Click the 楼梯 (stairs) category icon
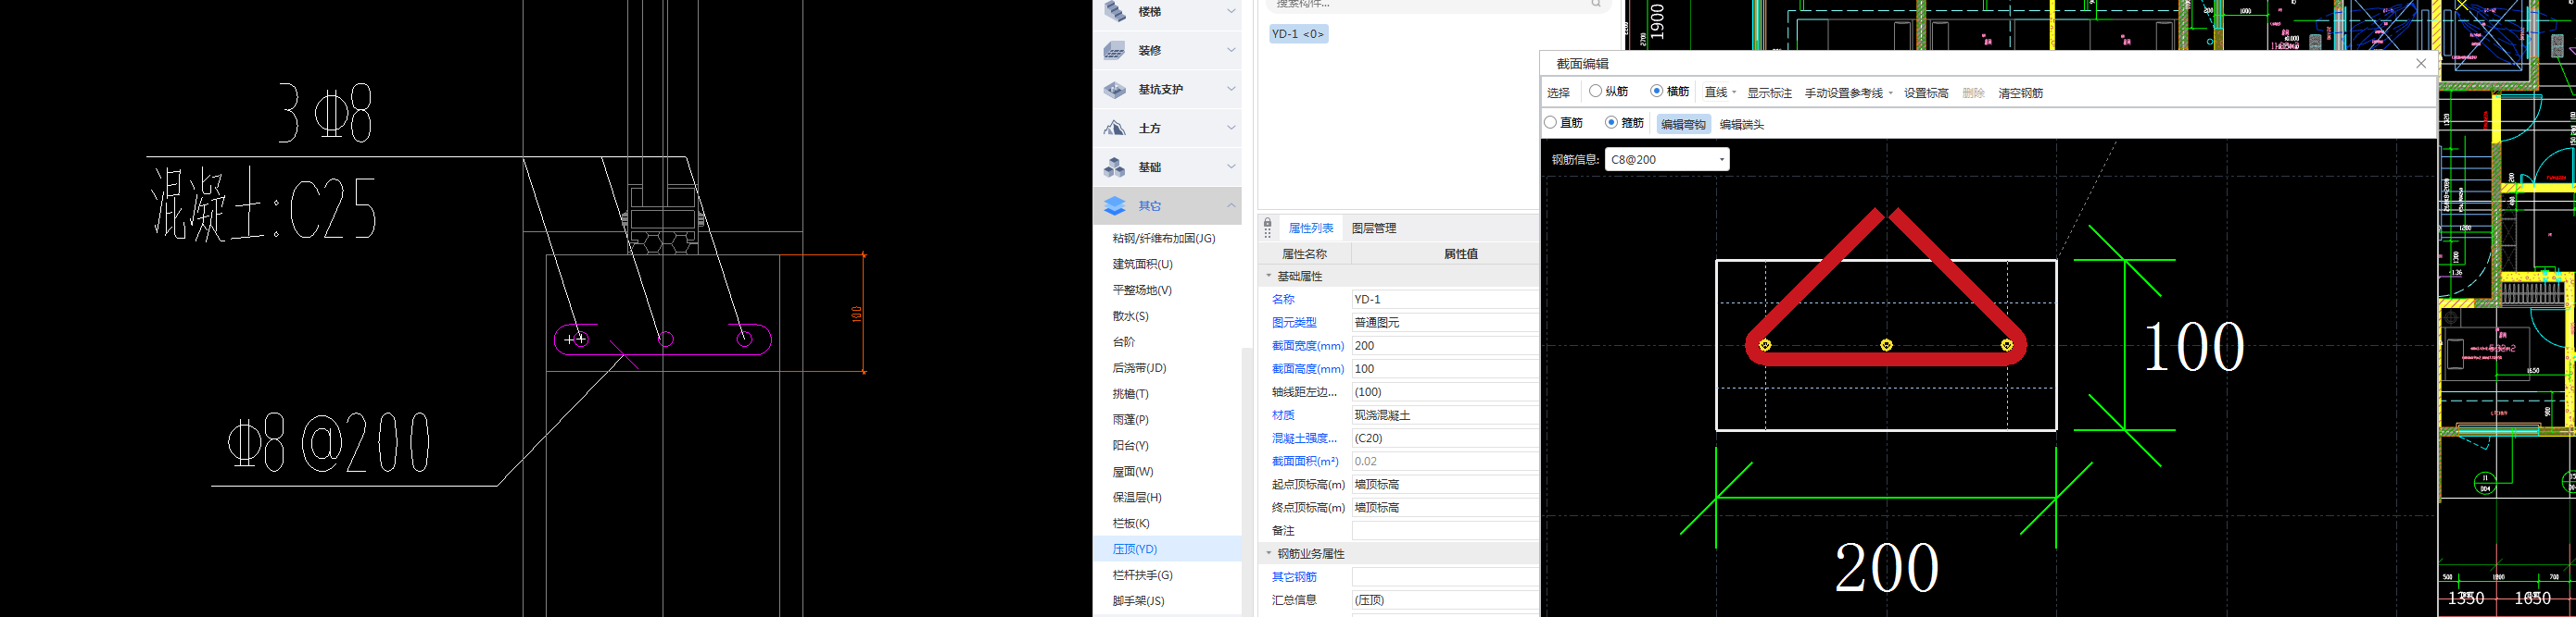This screenshot has width=2576, height=617. click(x=1115, y=12)
